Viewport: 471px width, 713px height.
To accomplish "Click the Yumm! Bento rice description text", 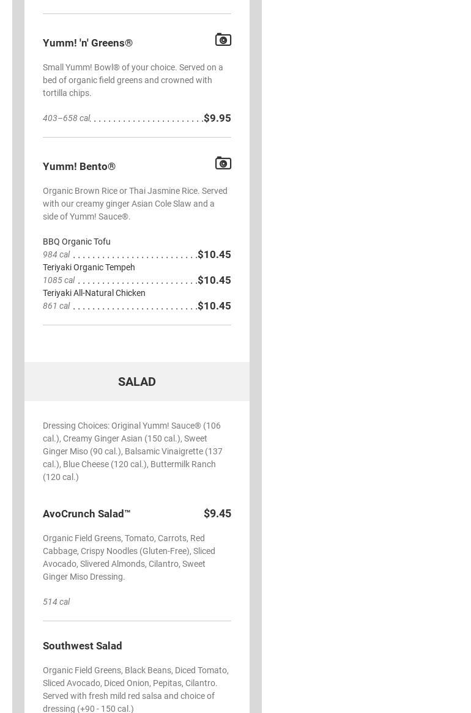I will tap(135, 204).
